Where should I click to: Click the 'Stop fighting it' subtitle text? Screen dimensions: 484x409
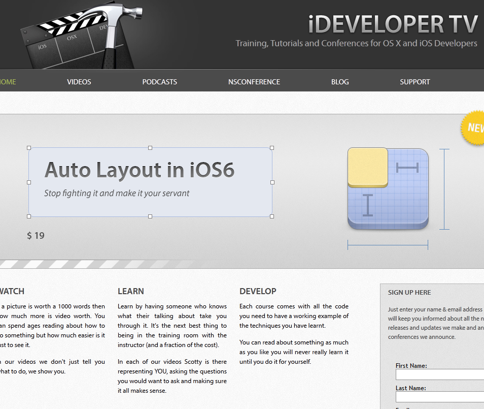tap(117, 193)
